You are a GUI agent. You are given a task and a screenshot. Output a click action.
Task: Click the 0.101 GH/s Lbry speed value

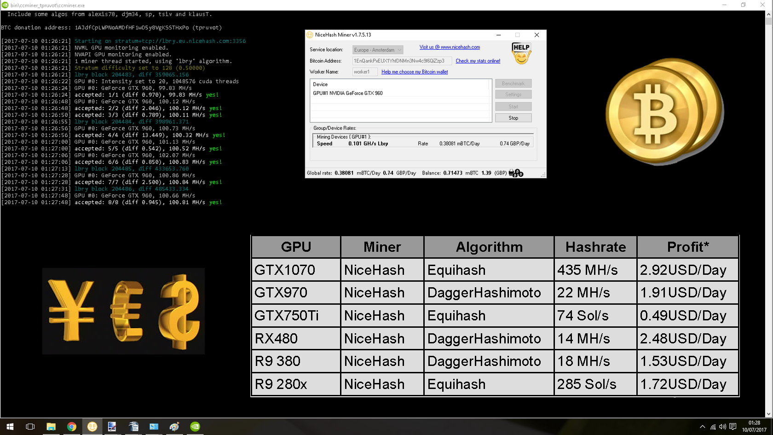tap(368, 144)
